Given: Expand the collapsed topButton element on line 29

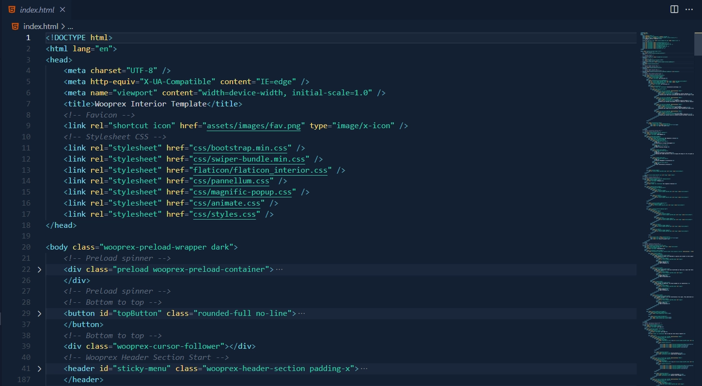Looking at the screenshot, I should (39, 313).
